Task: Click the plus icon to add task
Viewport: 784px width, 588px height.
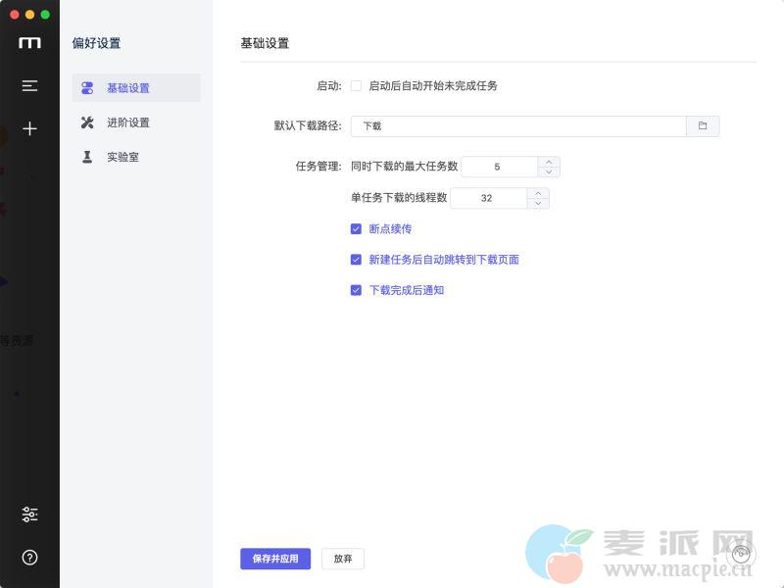Action: tap(29, 128)
